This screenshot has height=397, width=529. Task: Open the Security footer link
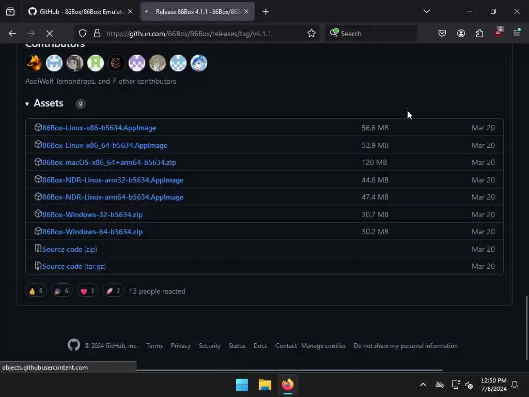coord(210,346)
